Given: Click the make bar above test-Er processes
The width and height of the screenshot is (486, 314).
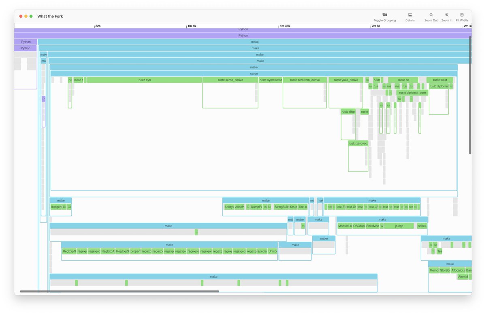Looking at the screenshot, I should [372, 200].
